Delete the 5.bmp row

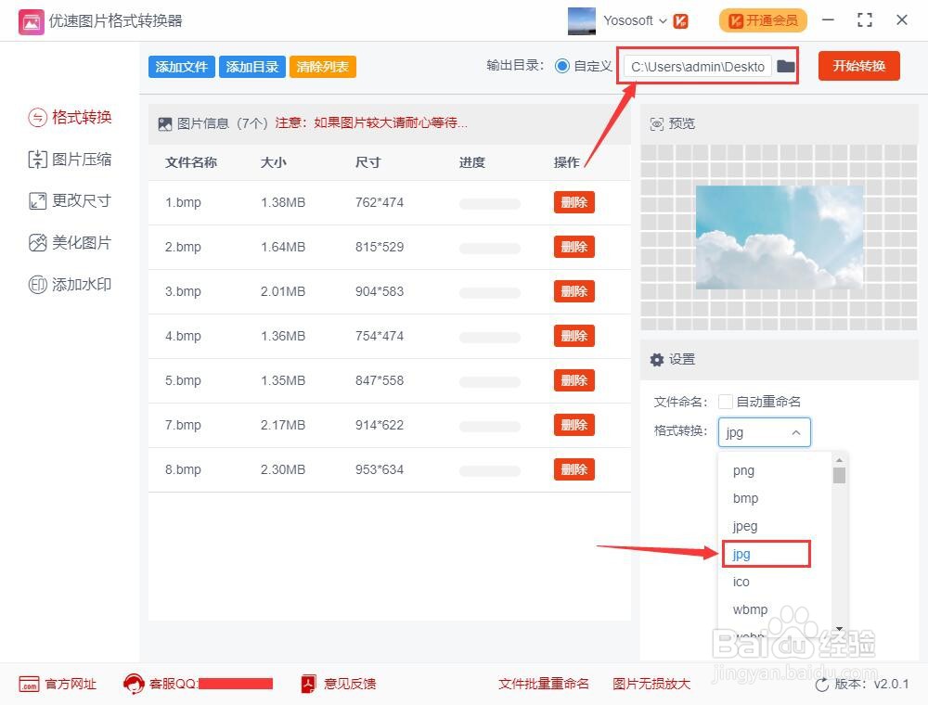point(574,380)
